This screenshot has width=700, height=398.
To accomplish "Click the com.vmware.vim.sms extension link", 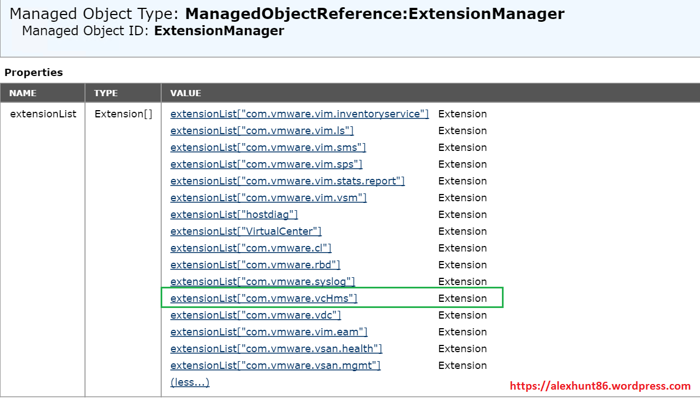I will coord(268,148).
